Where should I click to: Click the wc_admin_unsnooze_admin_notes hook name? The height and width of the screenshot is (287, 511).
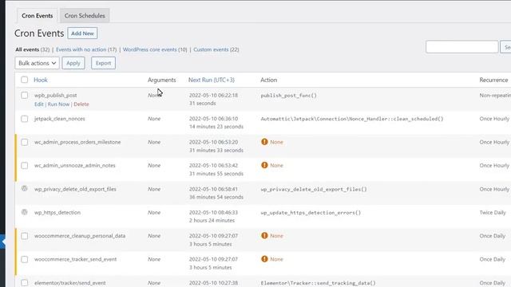pyautogui.click(x=75, y=166)
